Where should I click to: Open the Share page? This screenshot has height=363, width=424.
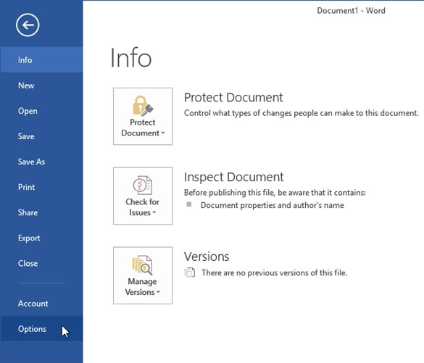click(41, 212)
